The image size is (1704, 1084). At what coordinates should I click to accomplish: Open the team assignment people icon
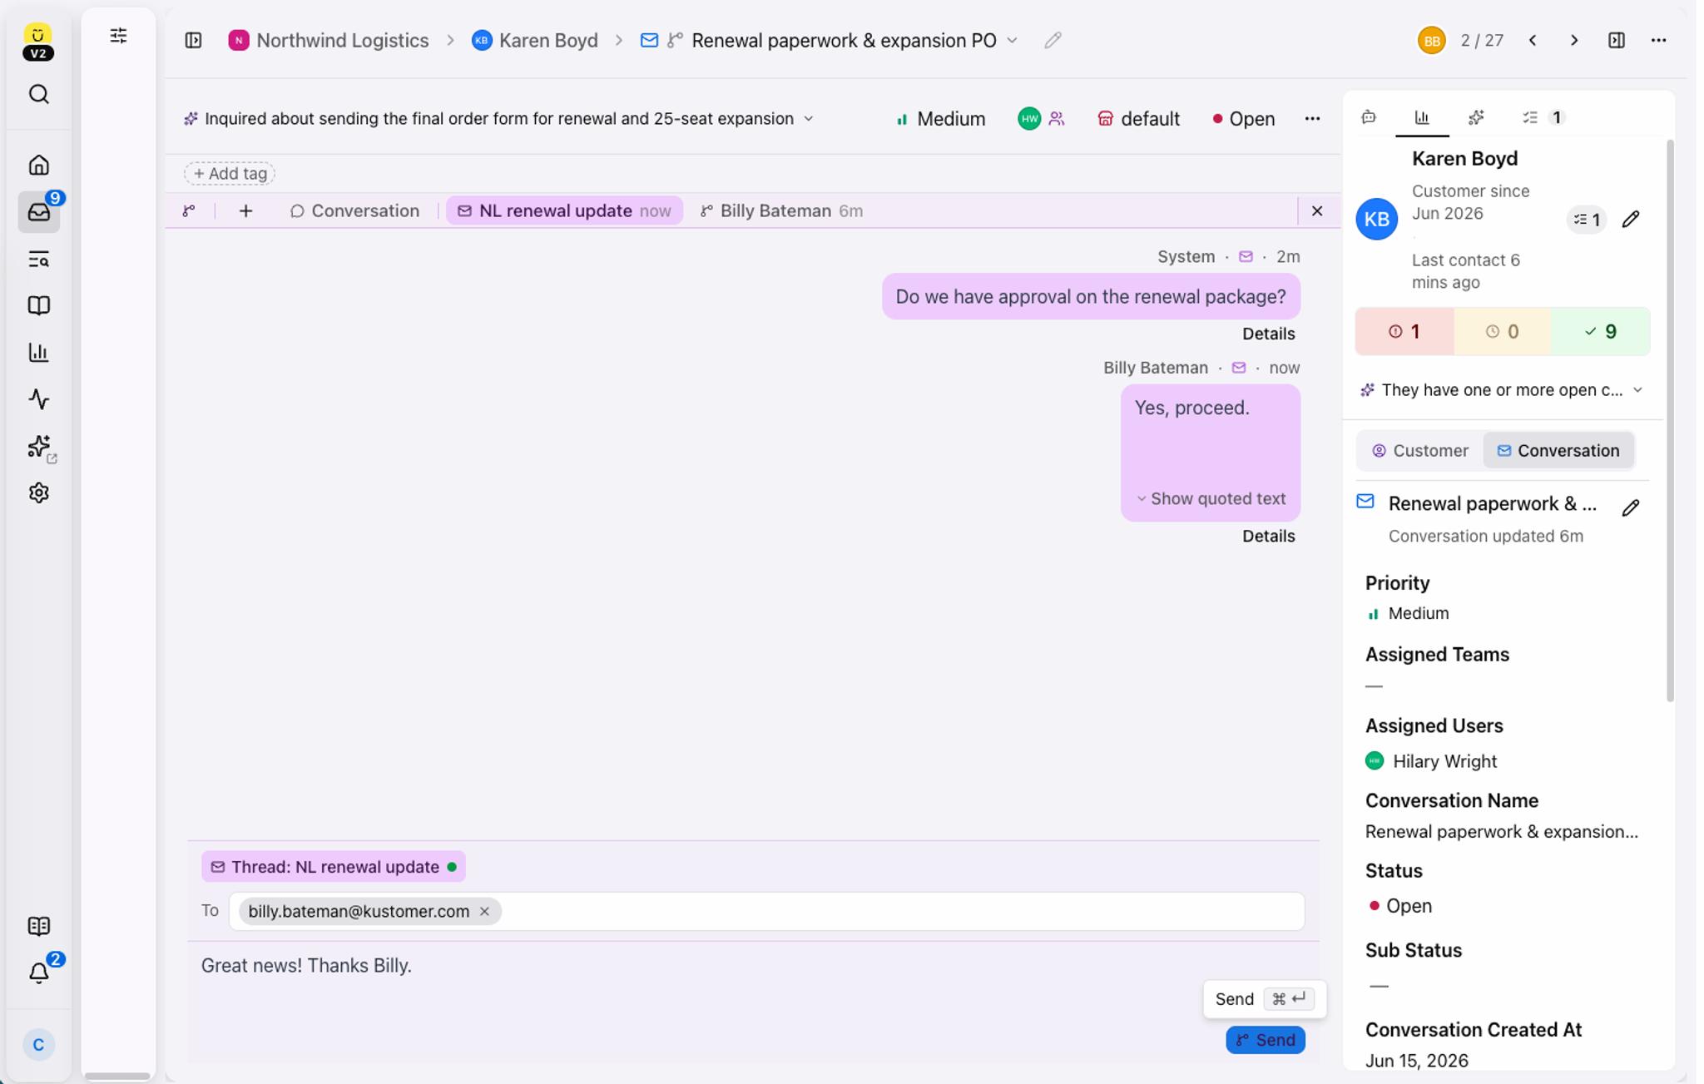(1057, 119)
